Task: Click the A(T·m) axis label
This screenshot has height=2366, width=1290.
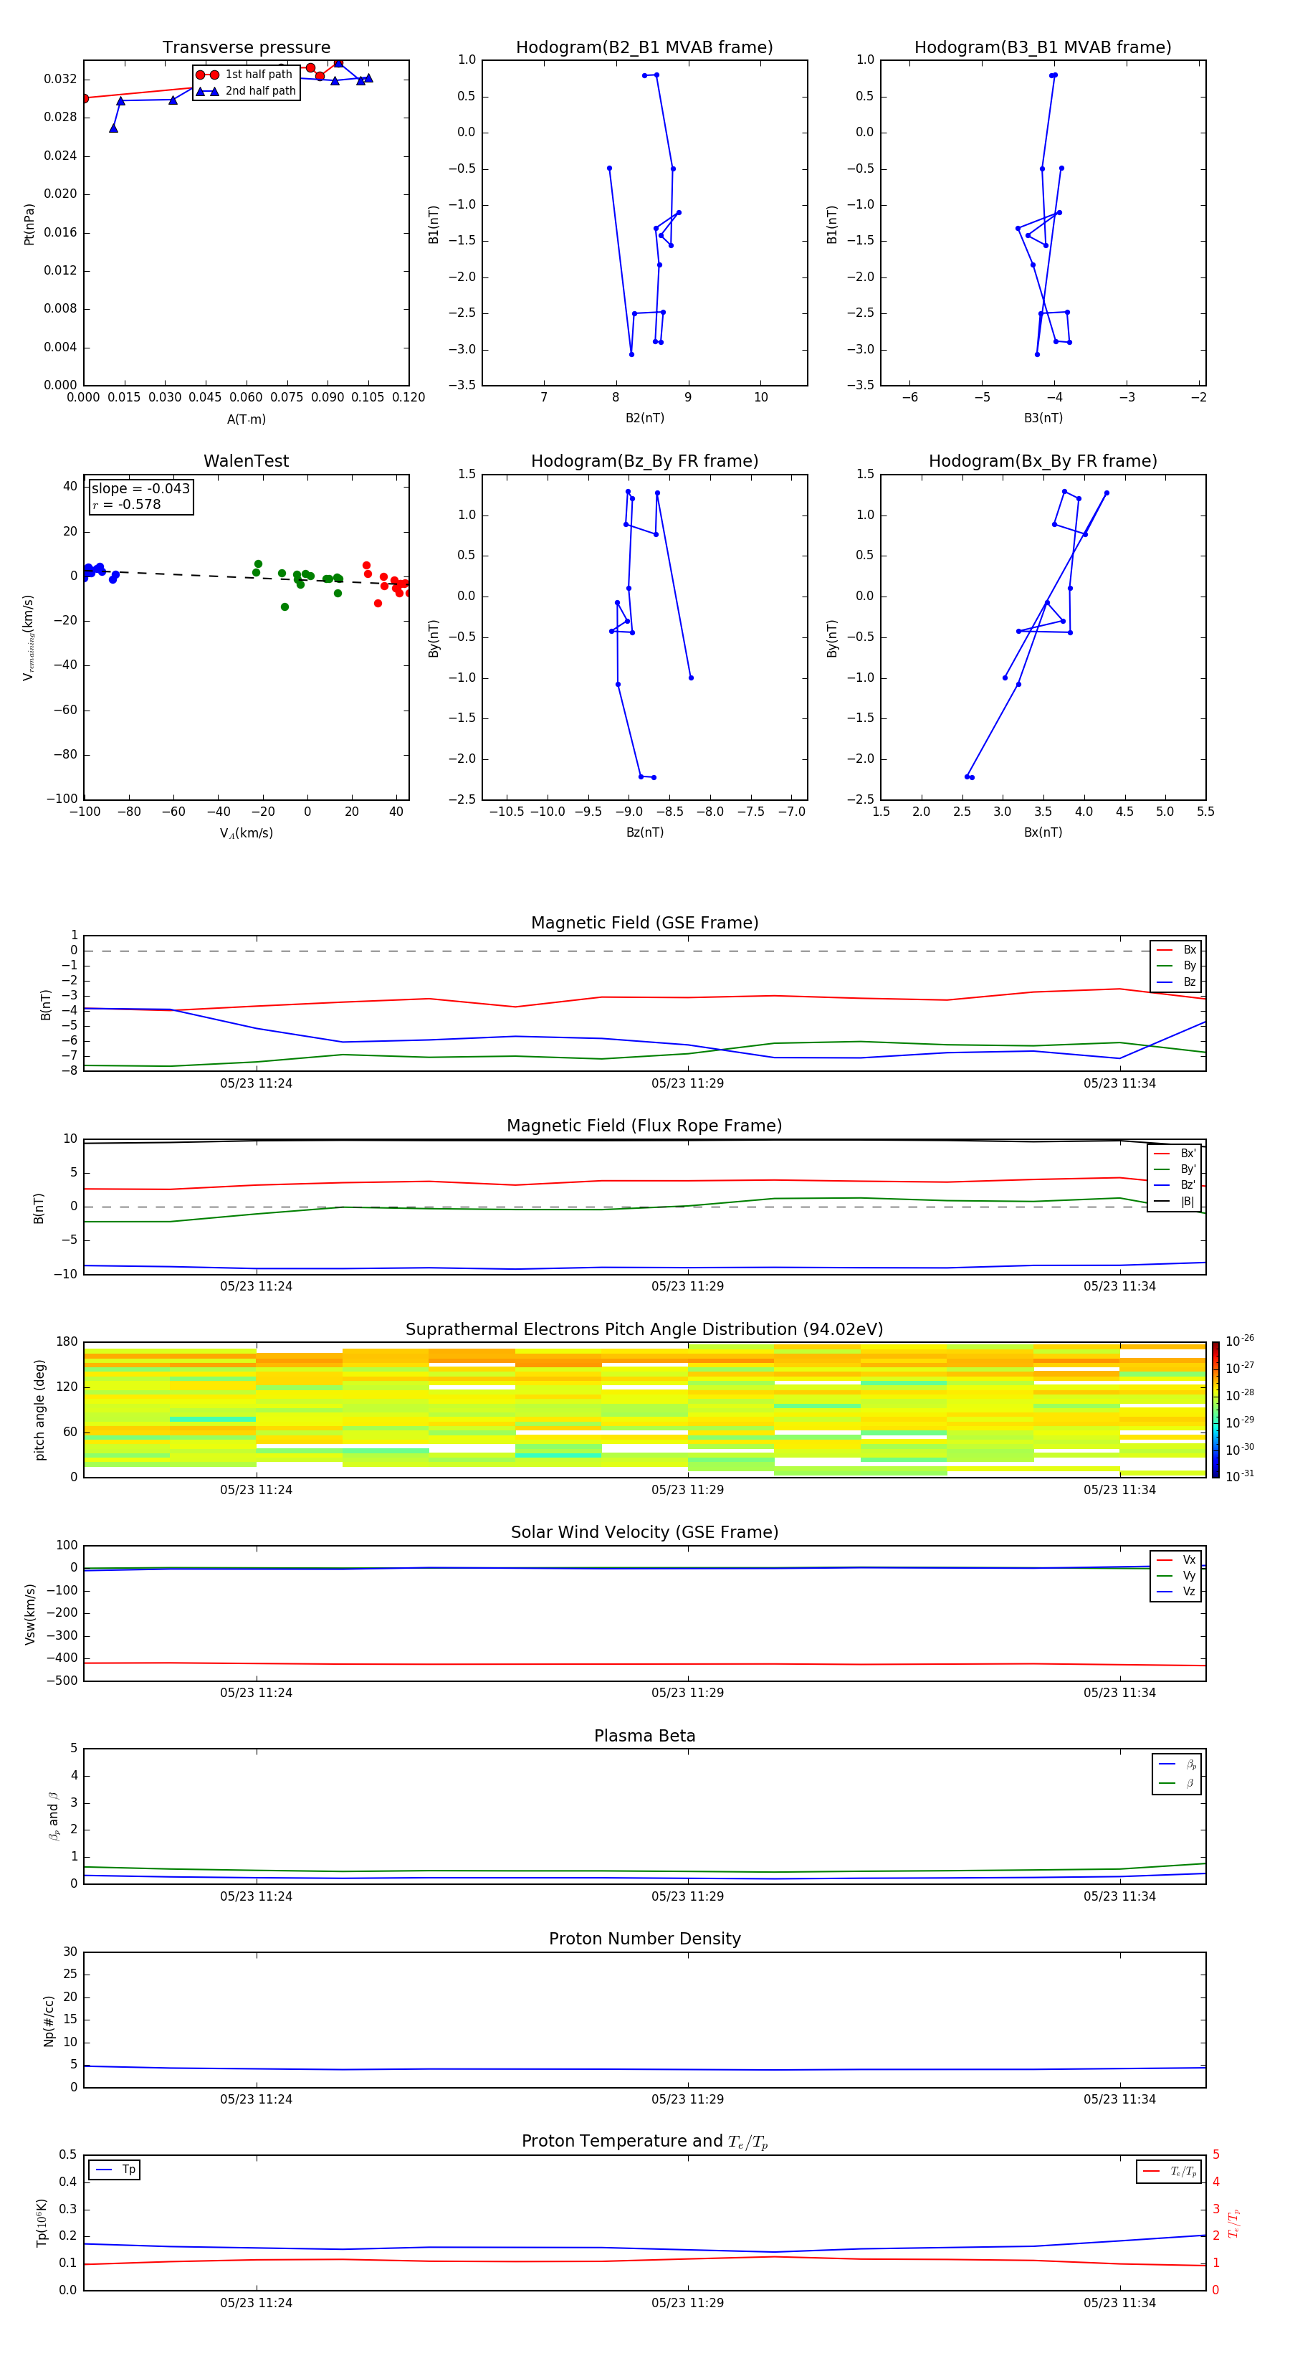Action: (246, 419)
